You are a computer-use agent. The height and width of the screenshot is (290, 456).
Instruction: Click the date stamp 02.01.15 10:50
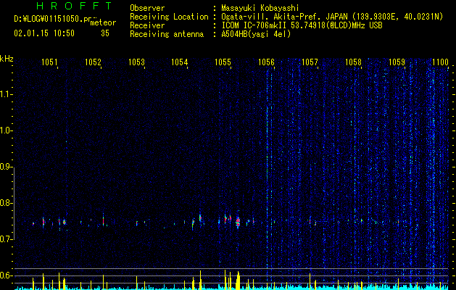coord(44,33)
